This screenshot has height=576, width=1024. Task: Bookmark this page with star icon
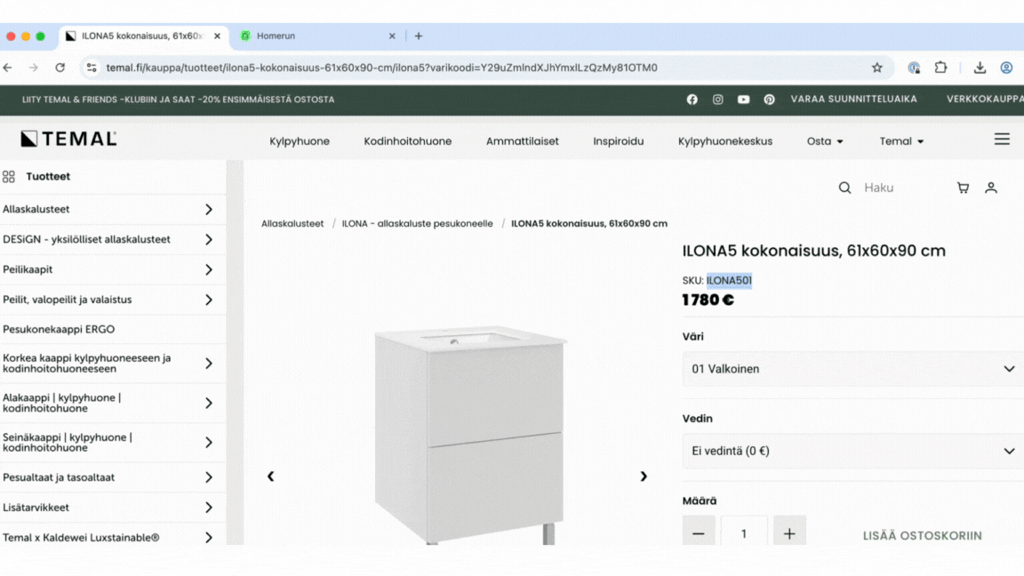[x=877, y=68]
